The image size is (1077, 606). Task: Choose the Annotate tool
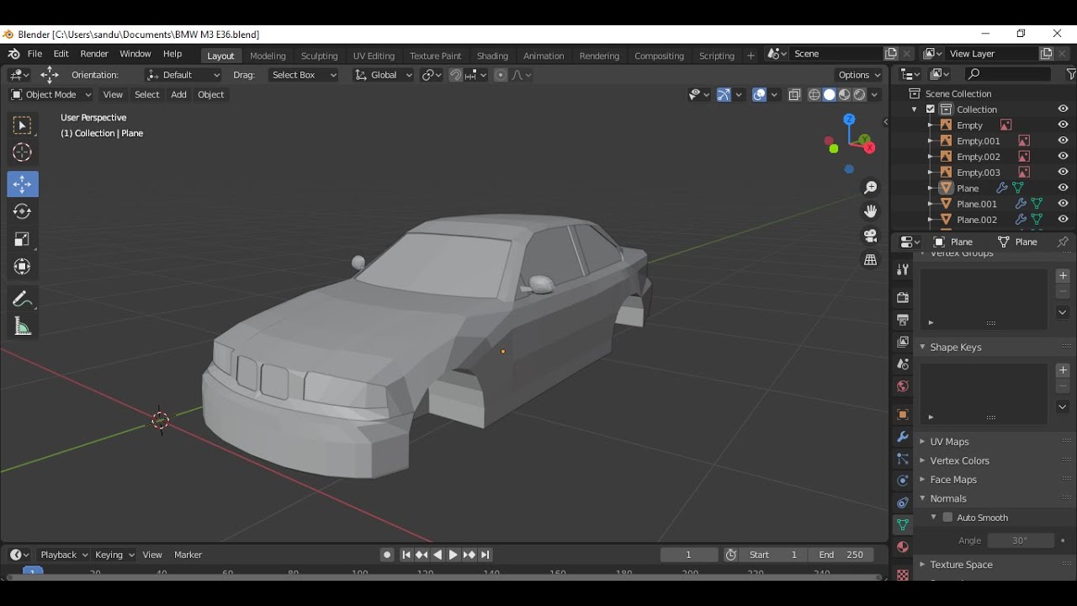click(x=22, y=299)
